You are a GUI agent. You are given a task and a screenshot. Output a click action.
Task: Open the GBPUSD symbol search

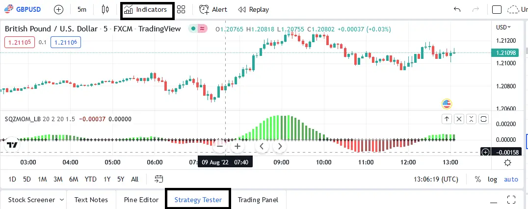coord(23,9)
